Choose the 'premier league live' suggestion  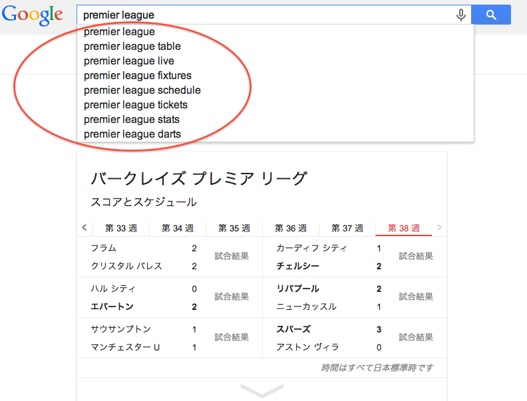(x=129, y=61)
